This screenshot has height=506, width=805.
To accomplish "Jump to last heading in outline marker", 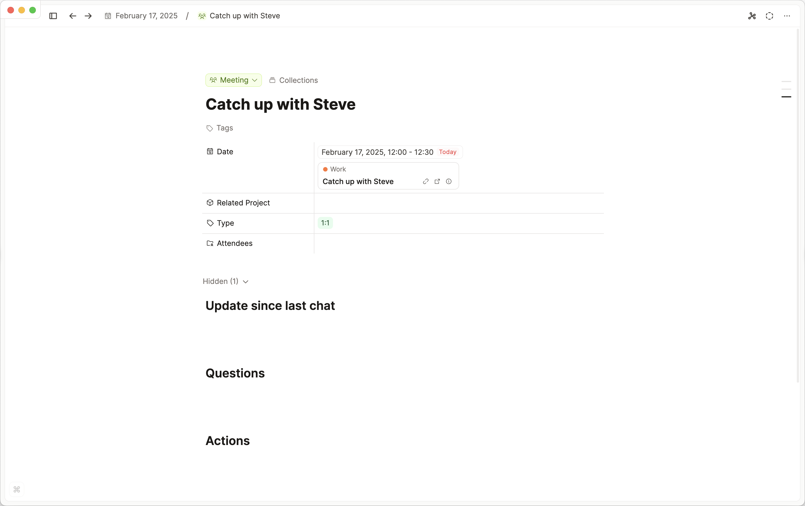I will (x=786, y=97).
